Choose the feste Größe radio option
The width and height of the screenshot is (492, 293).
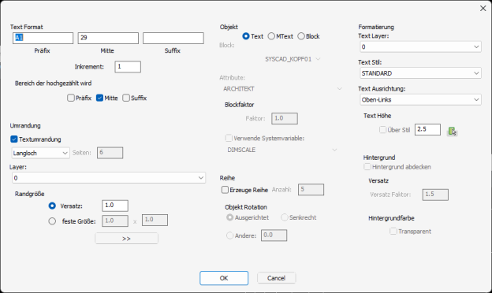(x=52, y=221)
